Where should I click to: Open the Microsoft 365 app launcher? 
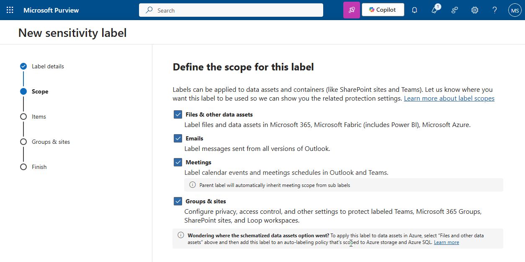click(10, 10)
